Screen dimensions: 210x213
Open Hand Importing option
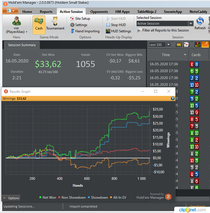pyautogui.click(x=85, y=31)
